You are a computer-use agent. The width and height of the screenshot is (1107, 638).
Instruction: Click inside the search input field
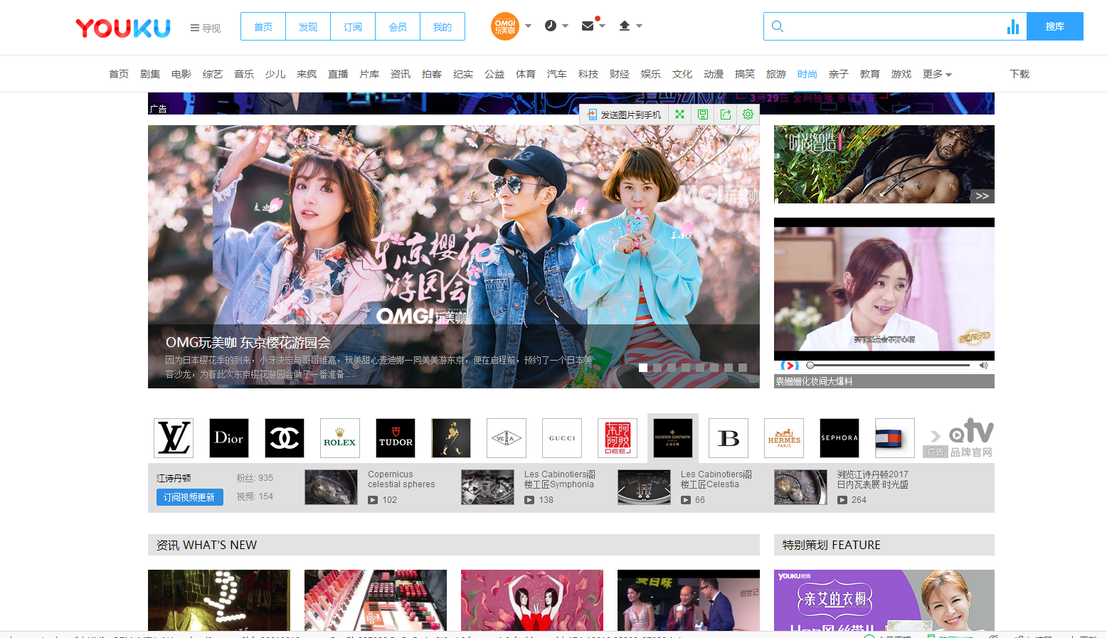coord(896,26)
